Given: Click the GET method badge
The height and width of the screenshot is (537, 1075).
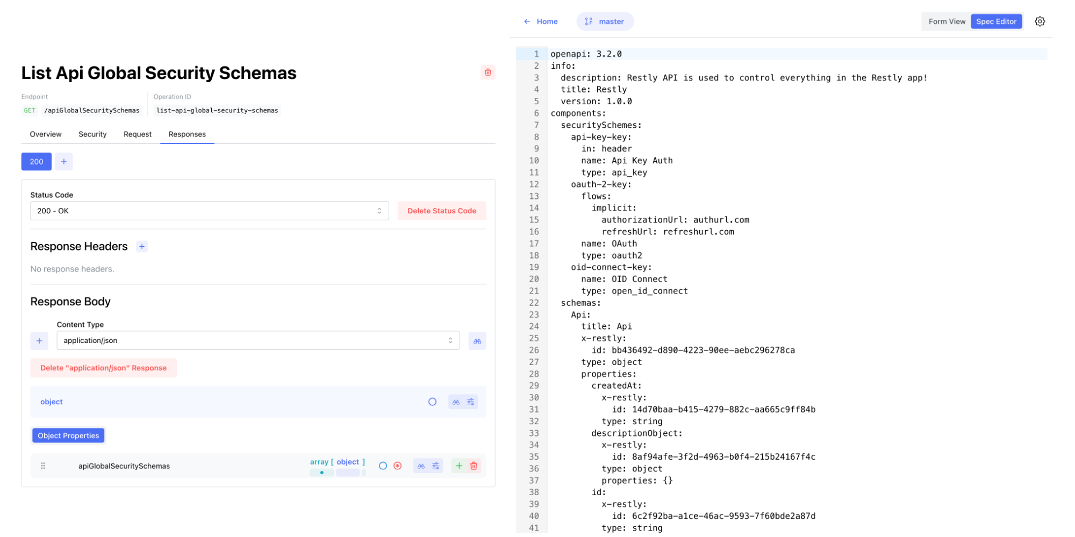Looking at the screenshot, I should (30, 110).
